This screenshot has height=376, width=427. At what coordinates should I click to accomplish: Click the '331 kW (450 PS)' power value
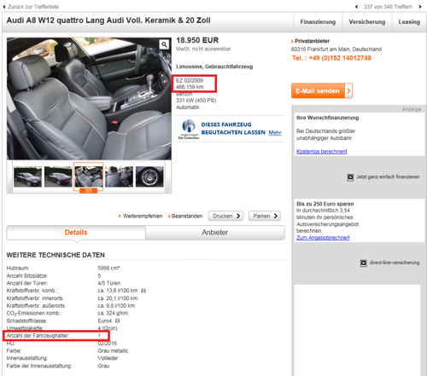pos(196,101)
